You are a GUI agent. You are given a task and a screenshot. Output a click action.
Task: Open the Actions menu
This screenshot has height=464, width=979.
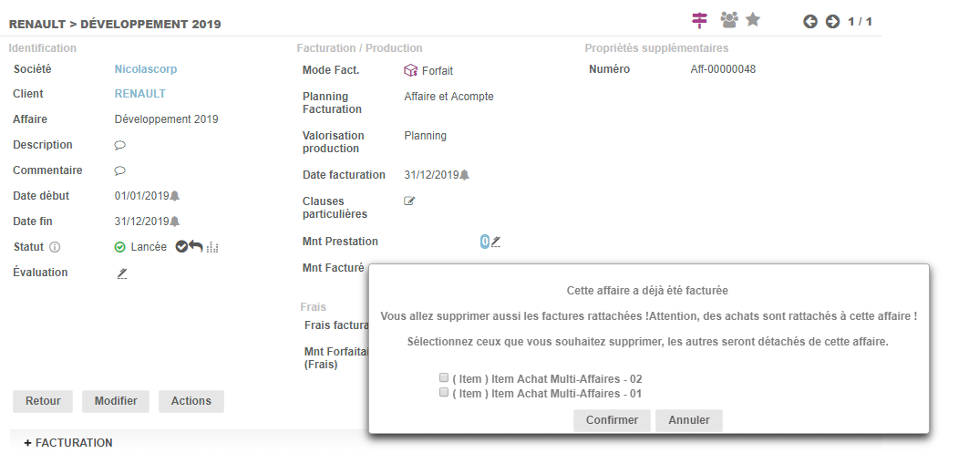point(191,401)
